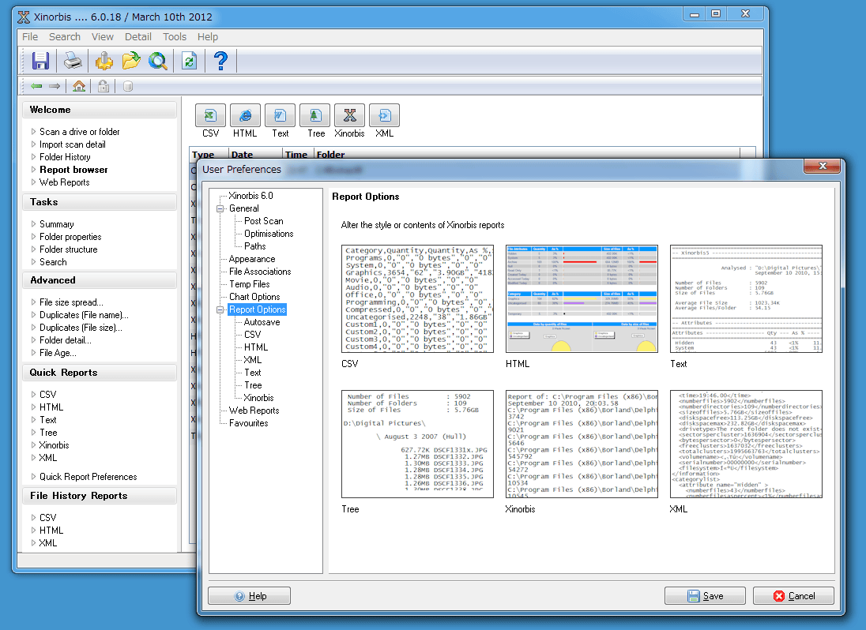Select Autosave under Report Options
Viewport: 866px width, 630px height.
(x=262, y=322)
